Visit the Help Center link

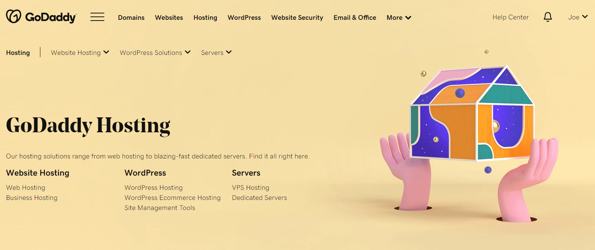[x=511, y=17]
